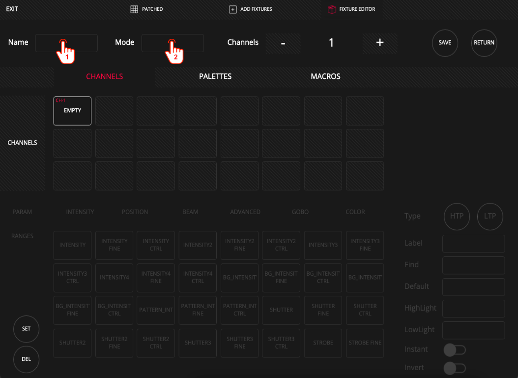Screen dimensions: 518x378
Task: Click the Label input field
Action: (473, 244)
